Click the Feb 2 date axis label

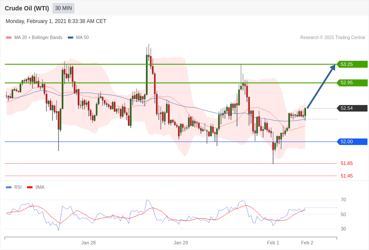[307, 243]
